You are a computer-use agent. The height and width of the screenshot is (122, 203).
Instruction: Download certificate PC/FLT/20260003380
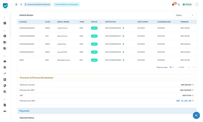tap(123, 60)
